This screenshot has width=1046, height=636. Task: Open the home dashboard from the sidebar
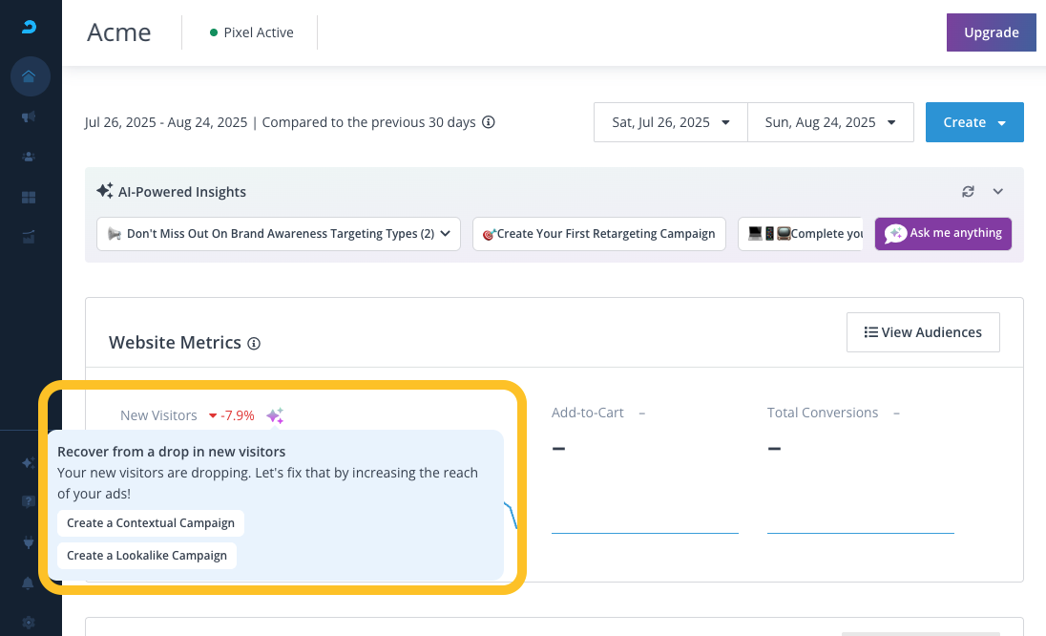tap(30, 76)
